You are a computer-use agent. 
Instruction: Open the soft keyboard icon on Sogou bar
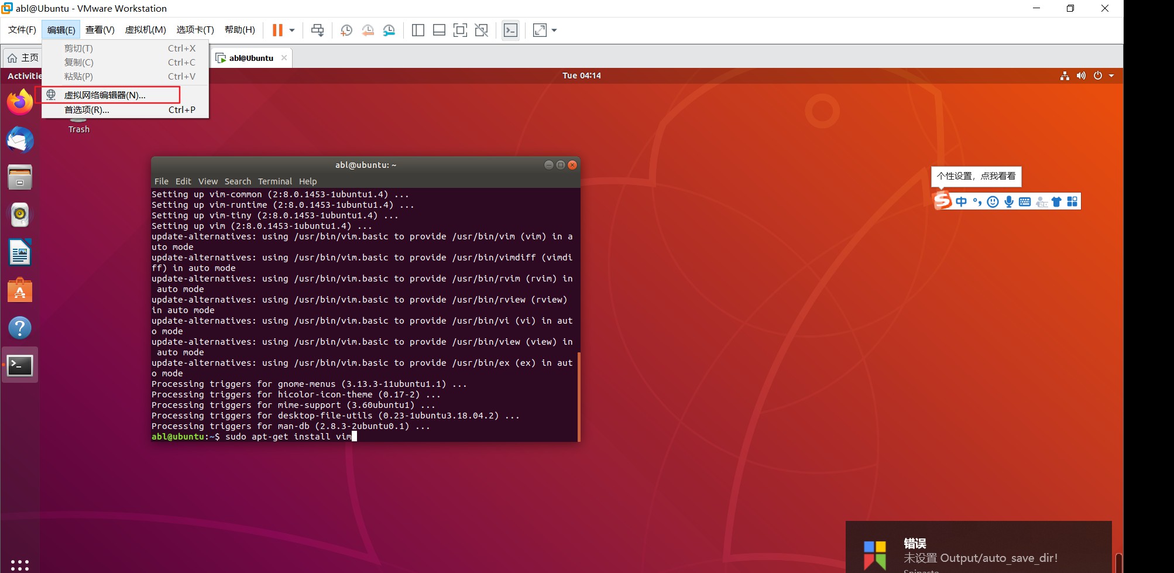1025,202
